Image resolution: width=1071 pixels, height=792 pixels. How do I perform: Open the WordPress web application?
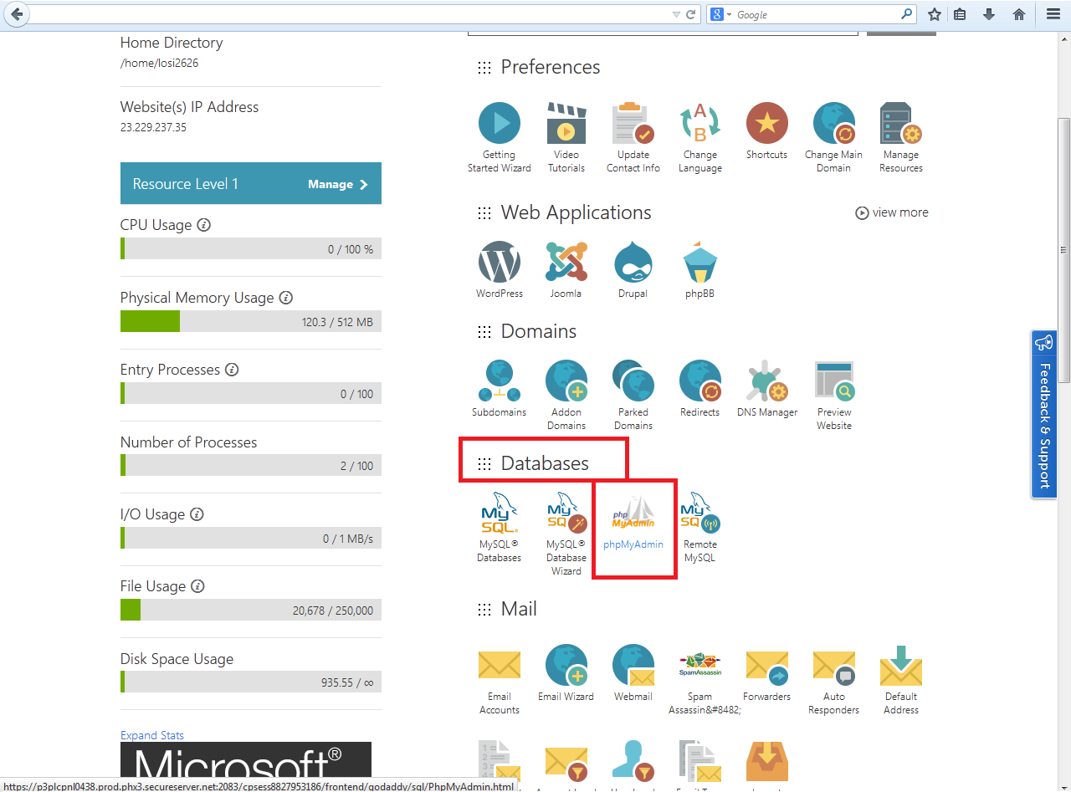coord(500,269)
